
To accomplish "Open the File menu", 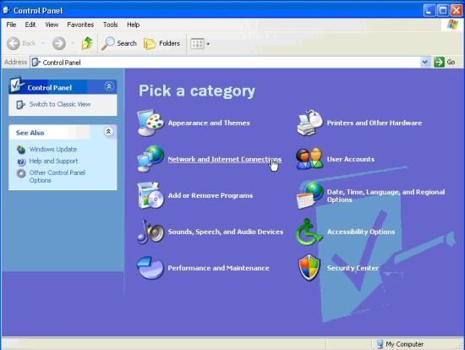I will [x=11, y=25].
